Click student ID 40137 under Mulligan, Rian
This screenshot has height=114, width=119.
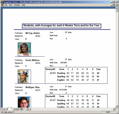point(37,90)
